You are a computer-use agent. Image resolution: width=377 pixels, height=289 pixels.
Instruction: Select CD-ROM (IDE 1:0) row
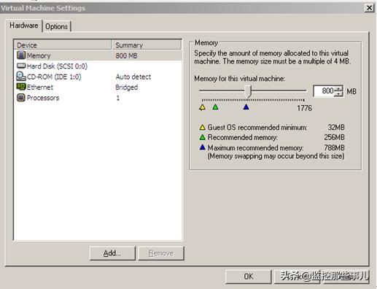[x=98, y=77]
